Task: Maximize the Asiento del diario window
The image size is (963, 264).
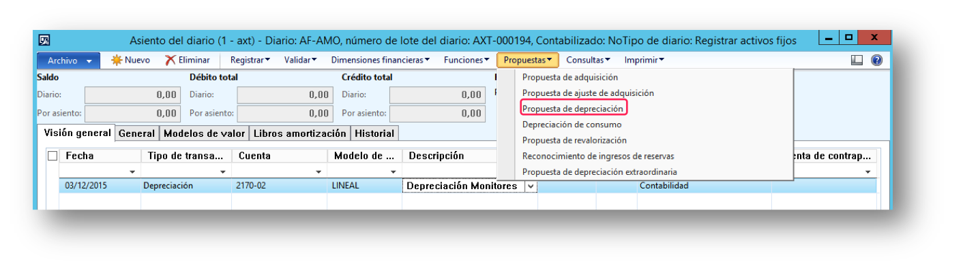Action: 848,37
